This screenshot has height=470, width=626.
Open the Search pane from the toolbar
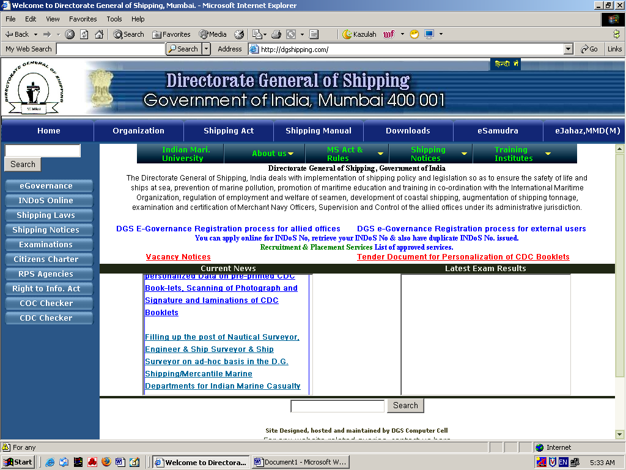click(128, 34)
